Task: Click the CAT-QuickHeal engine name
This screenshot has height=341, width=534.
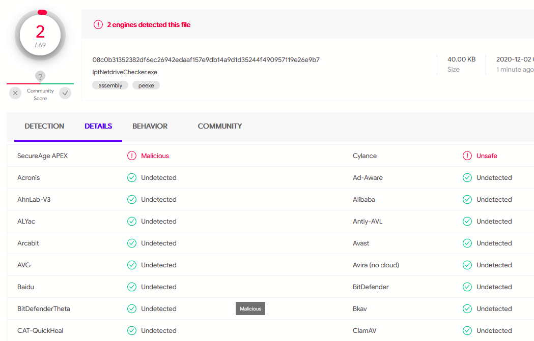Action: click(41, 330)
